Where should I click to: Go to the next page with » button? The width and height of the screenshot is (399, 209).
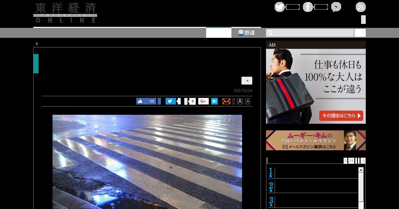[x=247, y=81]
